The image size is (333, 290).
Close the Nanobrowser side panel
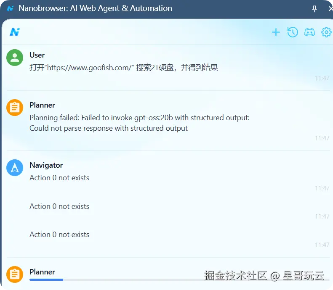[330, 8]
